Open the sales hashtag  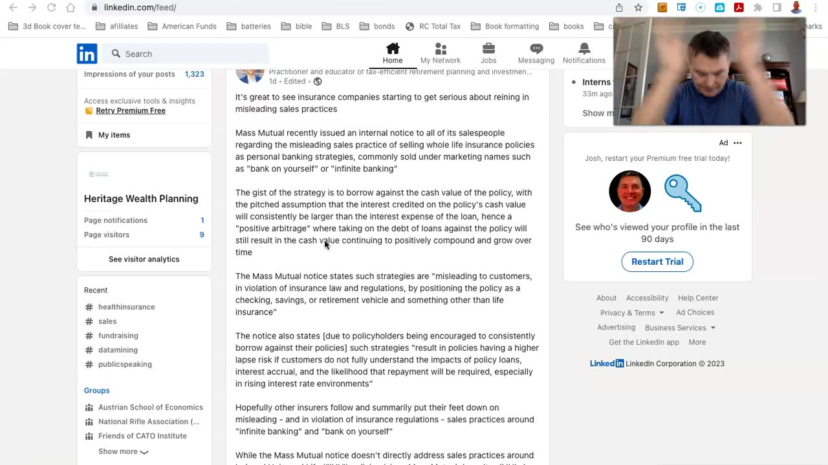(107, 321)
